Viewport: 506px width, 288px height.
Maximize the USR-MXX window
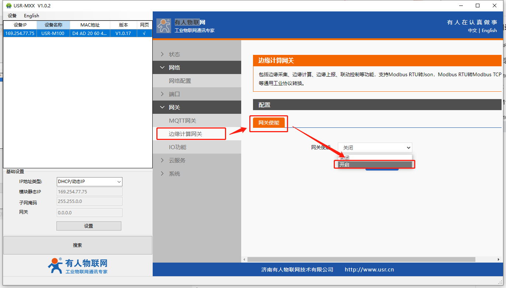478,6
